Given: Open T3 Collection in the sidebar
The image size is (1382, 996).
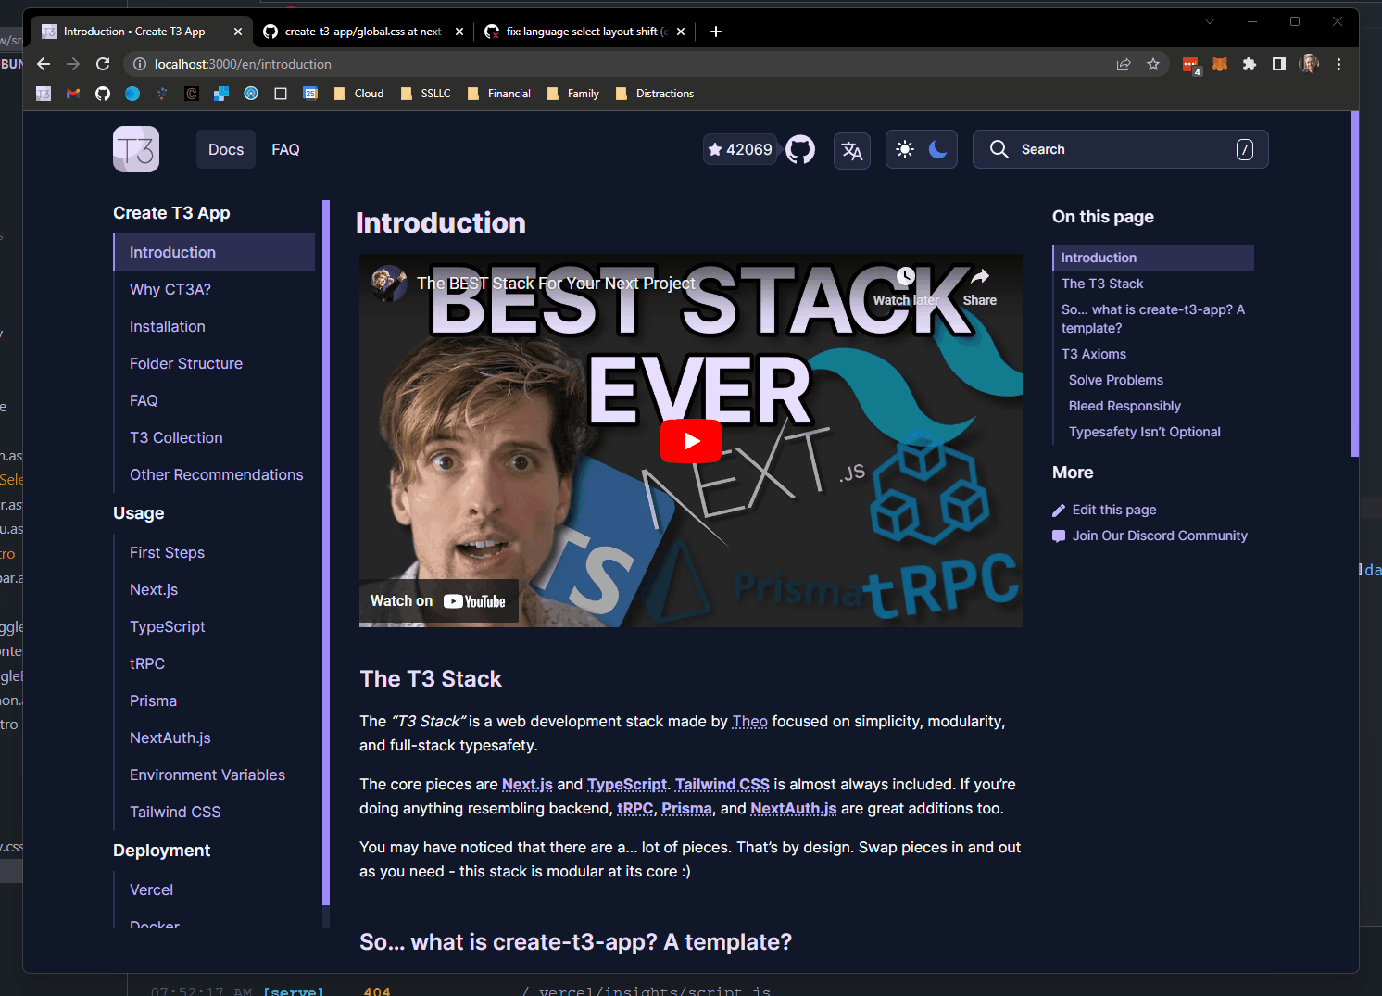Looking at the screenshot, I should [176, 437].
